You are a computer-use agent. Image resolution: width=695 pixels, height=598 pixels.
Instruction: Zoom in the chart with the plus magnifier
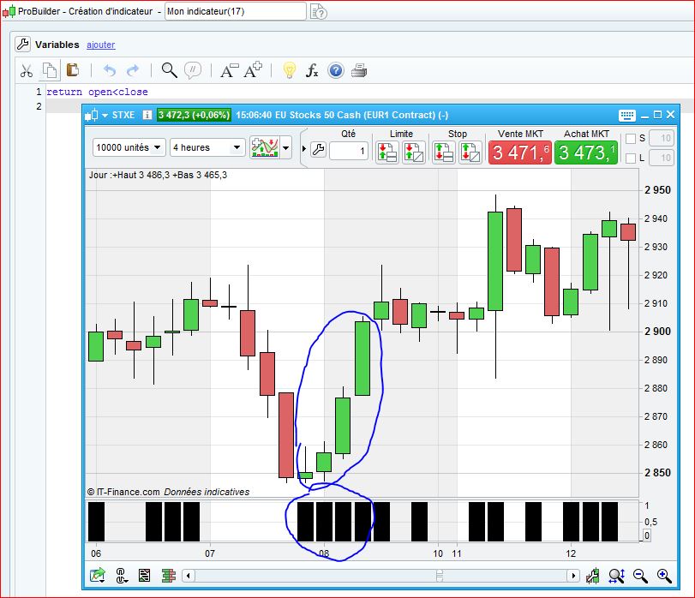pos(664,576)
